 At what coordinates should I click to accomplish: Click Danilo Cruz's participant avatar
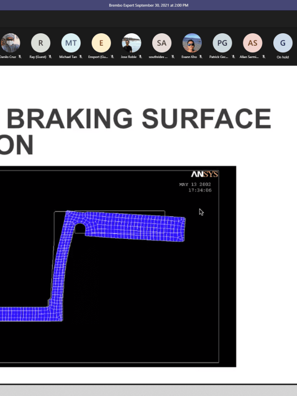(10, 43)
